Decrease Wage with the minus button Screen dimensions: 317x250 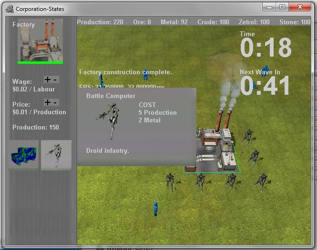tap(55, 80)
